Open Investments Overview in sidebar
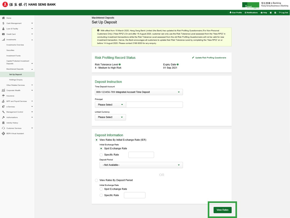The width and height of the screenshot is (290, 218). point(15,45)
